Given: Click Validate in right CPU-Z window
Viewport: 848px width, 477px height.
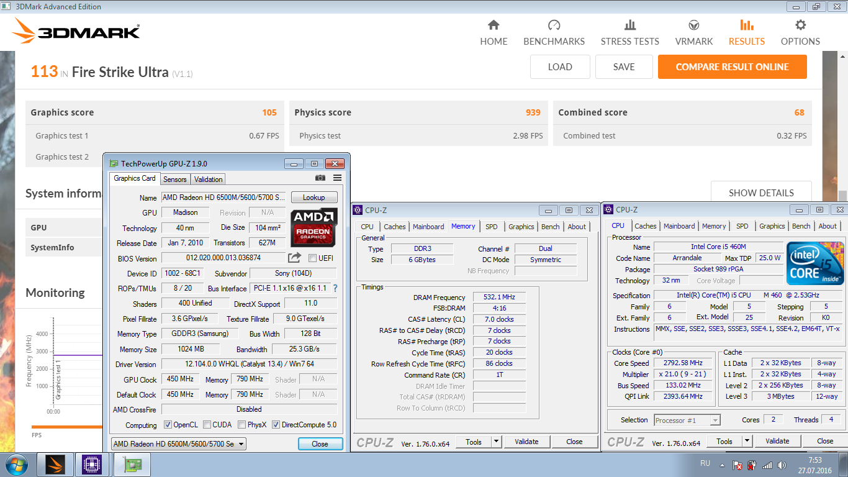Looking at the screenshot, I should pyautogui.click(x=777, y=441).
